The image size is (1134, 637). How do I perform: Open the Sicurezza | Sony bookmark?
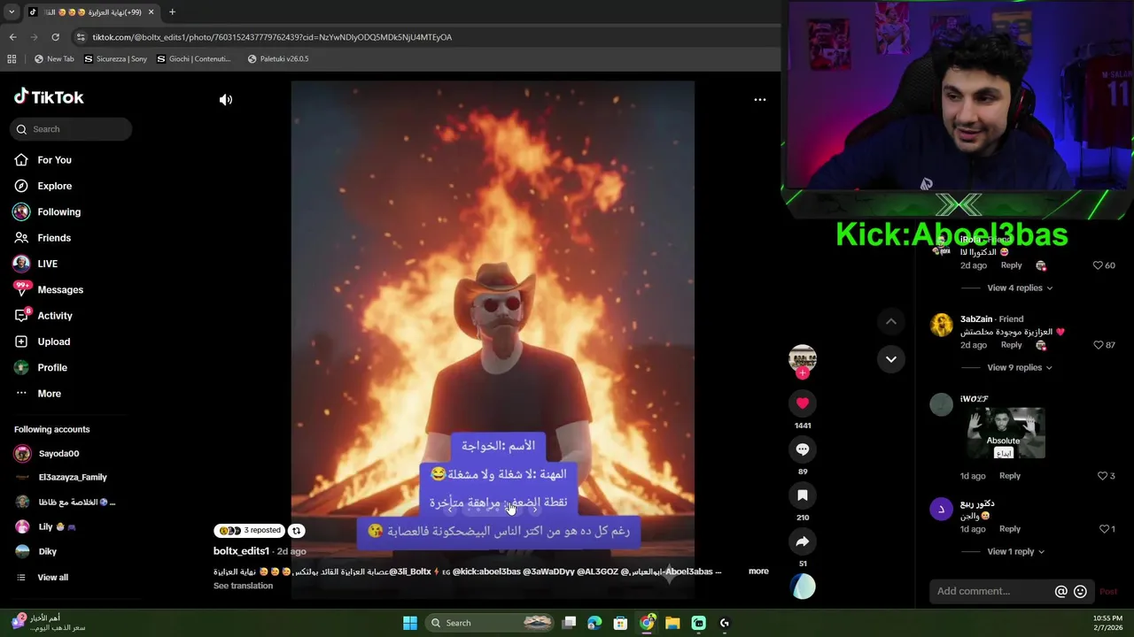coord(115,59)
